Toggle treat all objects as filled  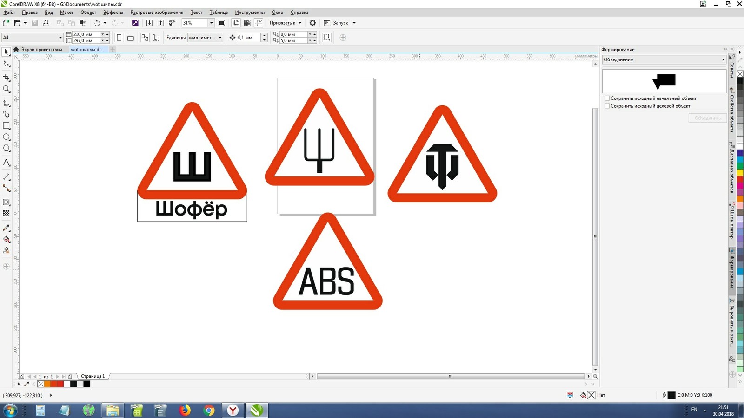click(326, 38)
